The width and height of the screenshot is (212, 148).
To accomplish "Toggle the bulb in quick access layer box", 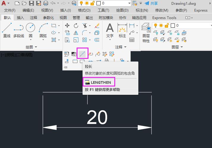I will tap(81, 3).
